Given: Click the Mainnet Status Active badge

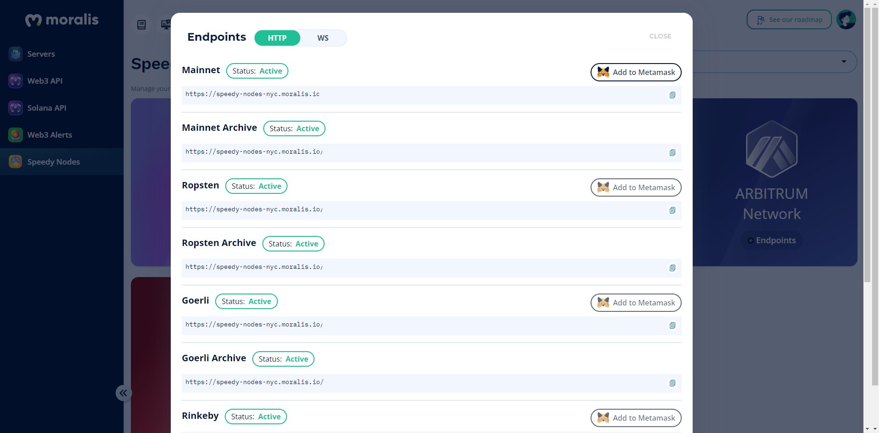Looking at the screenshot, I should click(257, 71).
